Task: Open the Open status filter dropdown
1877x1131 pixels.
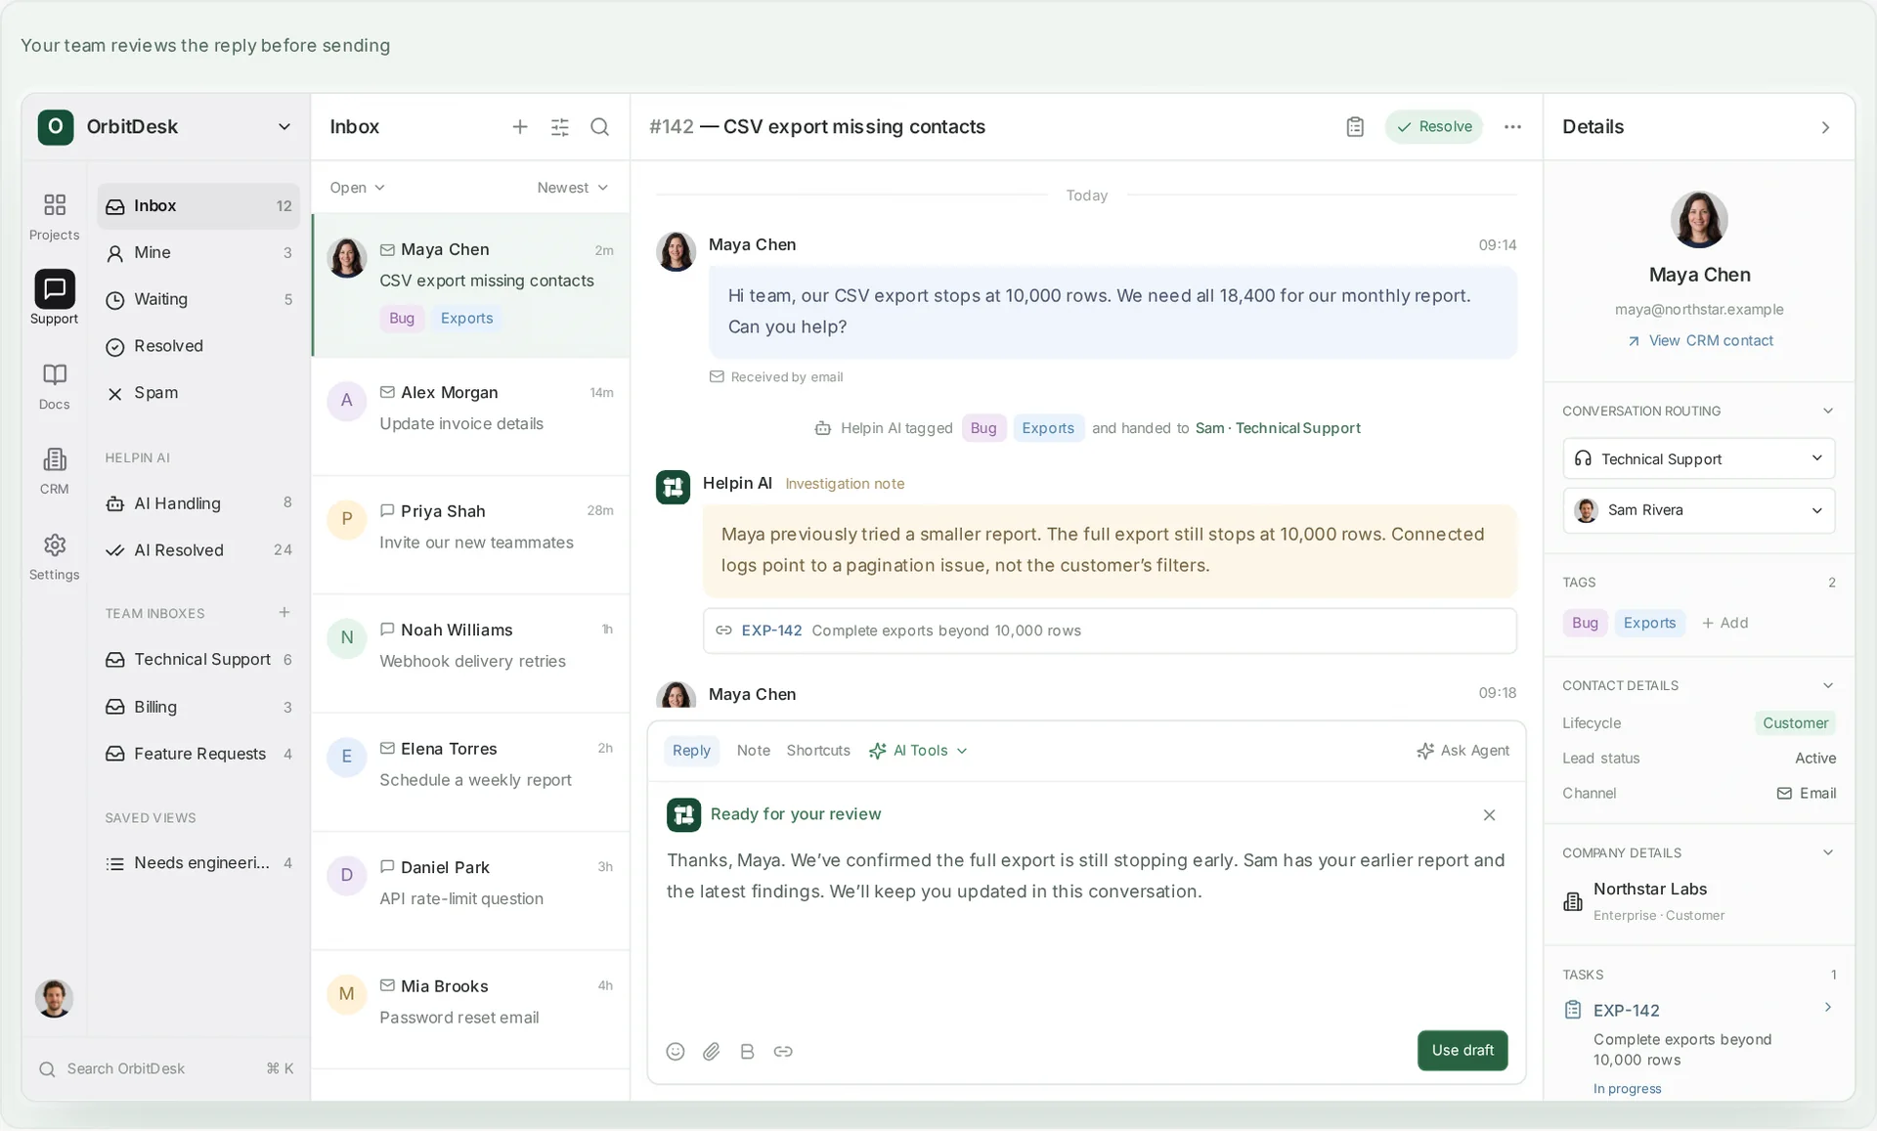Action: click(357, 188)
